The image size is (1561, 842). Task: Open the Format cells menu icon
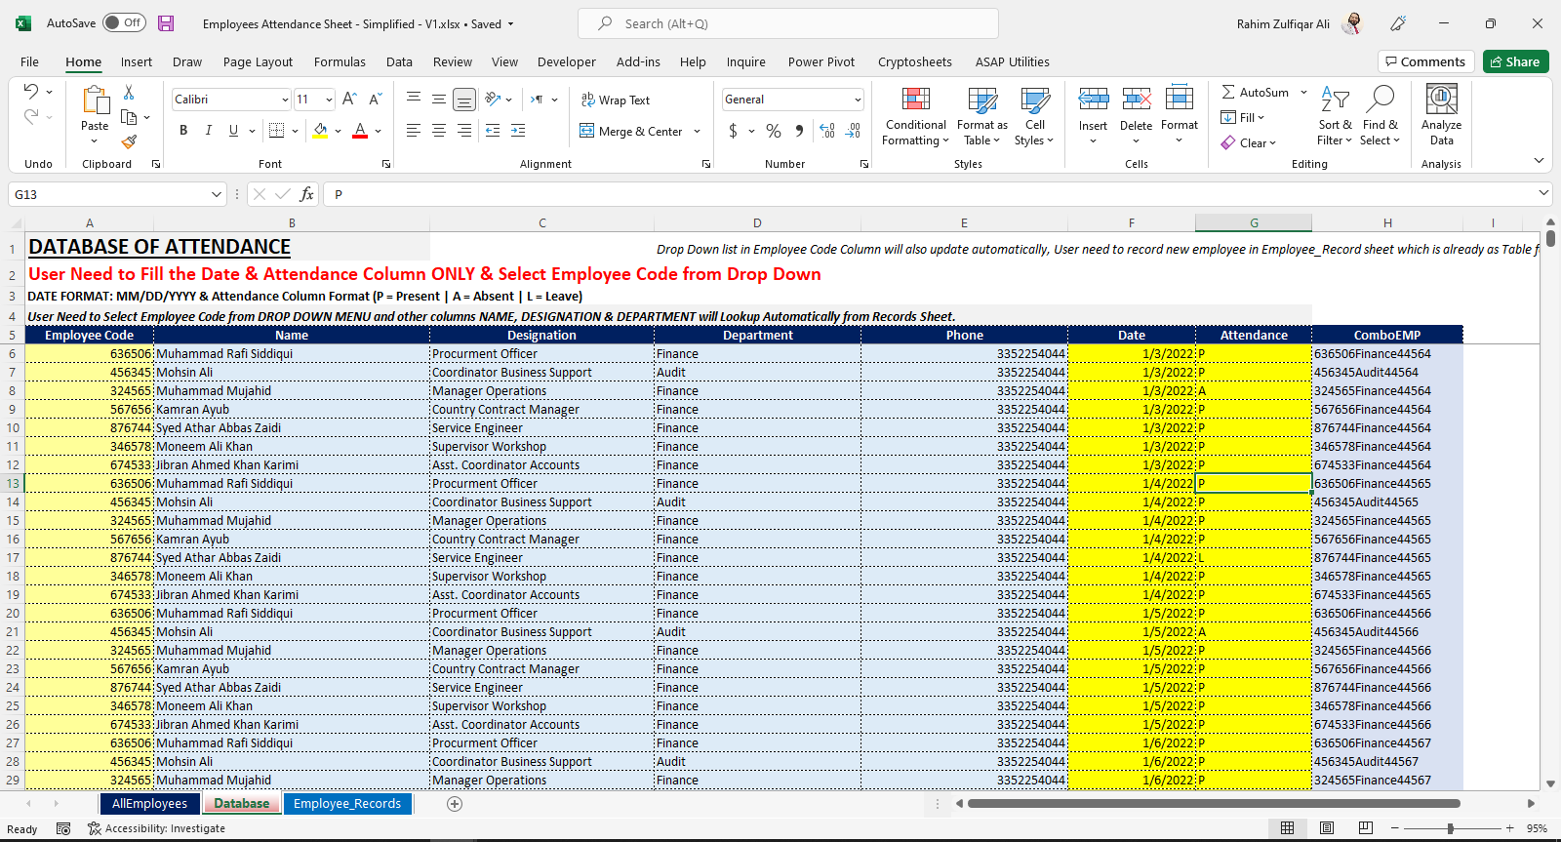point(1180,99)
